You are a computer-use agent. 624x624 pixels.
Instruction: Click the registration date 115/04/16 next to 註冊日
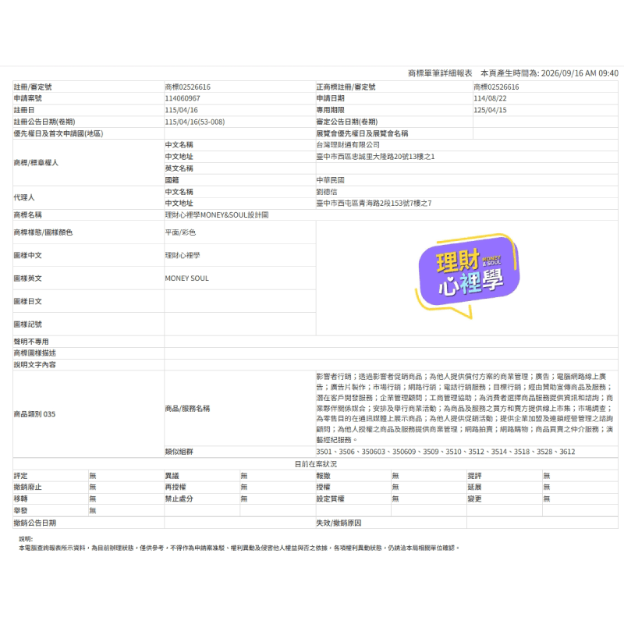[x=182, y=110]
